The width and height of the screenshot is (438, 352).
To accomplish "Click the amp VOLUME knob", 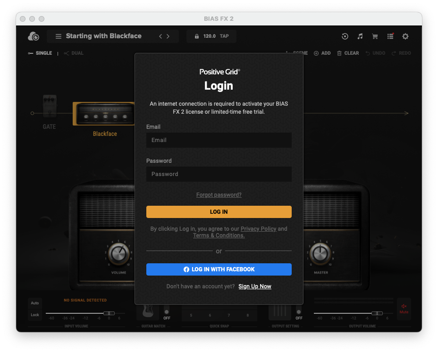I will click(119, 254).
